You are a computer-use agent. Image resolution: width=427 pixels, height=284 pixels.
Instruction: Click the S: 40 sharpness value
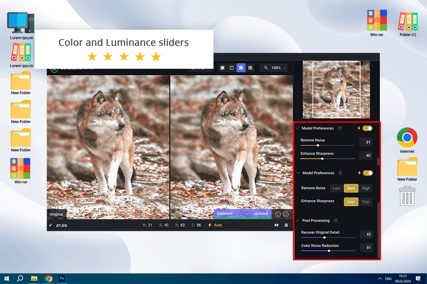(164, 225)
